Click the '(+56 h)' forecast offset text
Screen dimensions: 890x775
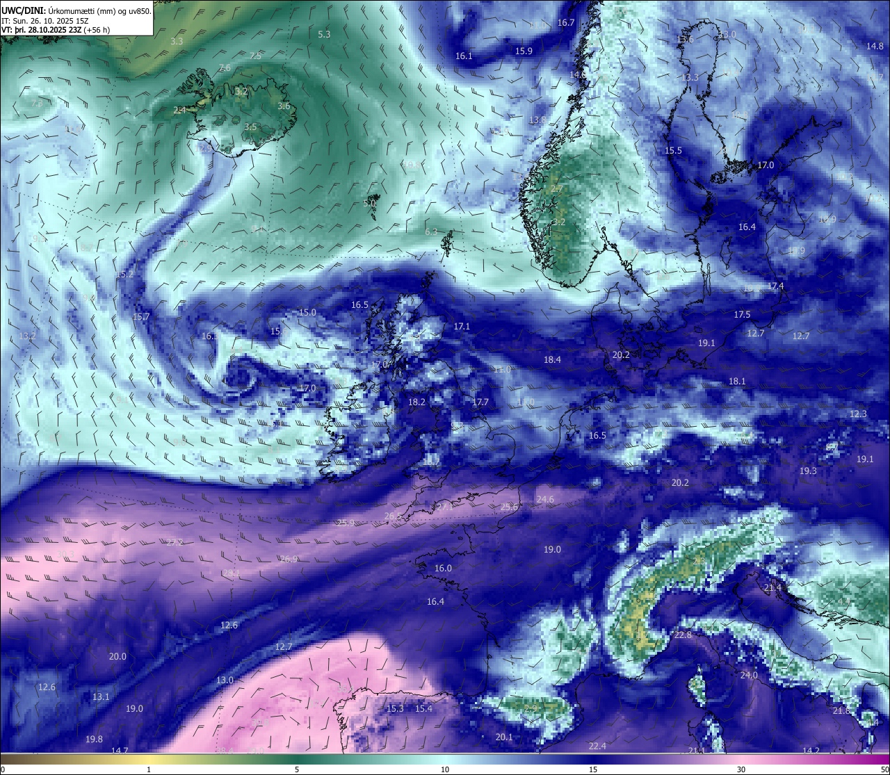pyautogui.click(x=97, y=30)
